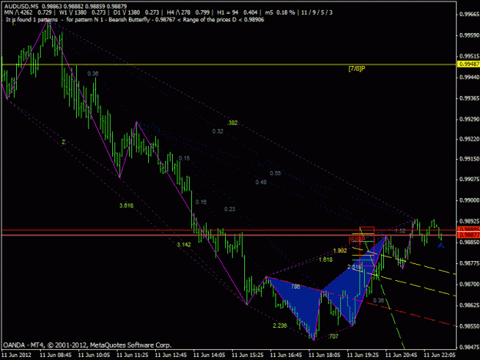The height and width of the screenshot is (360, 480).
Task: Click the 2.618 ratio label
Action: tap(354, 267)
